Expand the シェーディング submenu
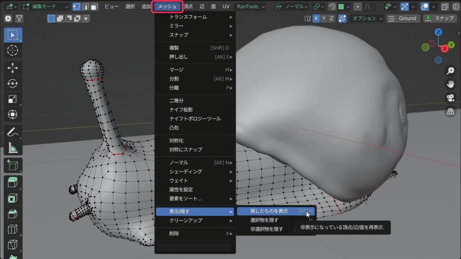 [195, 171]
